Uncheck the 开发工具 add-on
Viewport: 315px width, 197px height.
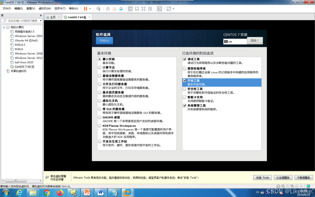[x=185, y=80]
